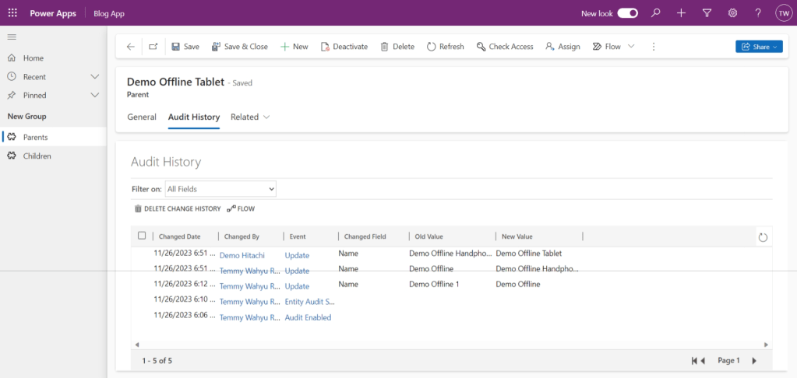Open the Entity Audit S... event link

[309, 302]
